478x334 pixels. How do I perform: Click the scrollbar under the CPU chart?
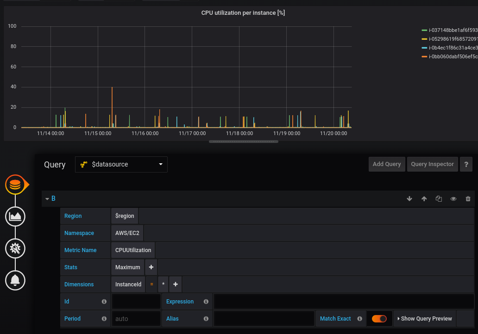tap(243, 142)
